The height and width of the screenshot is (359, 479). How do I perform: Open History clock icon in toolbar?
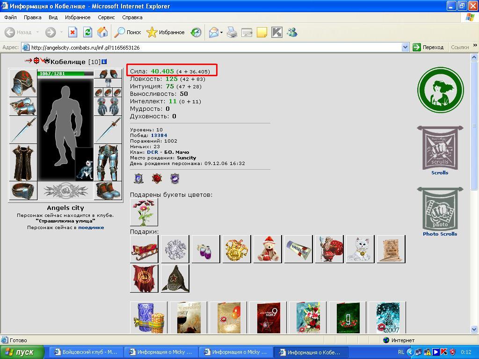[196, 32]
